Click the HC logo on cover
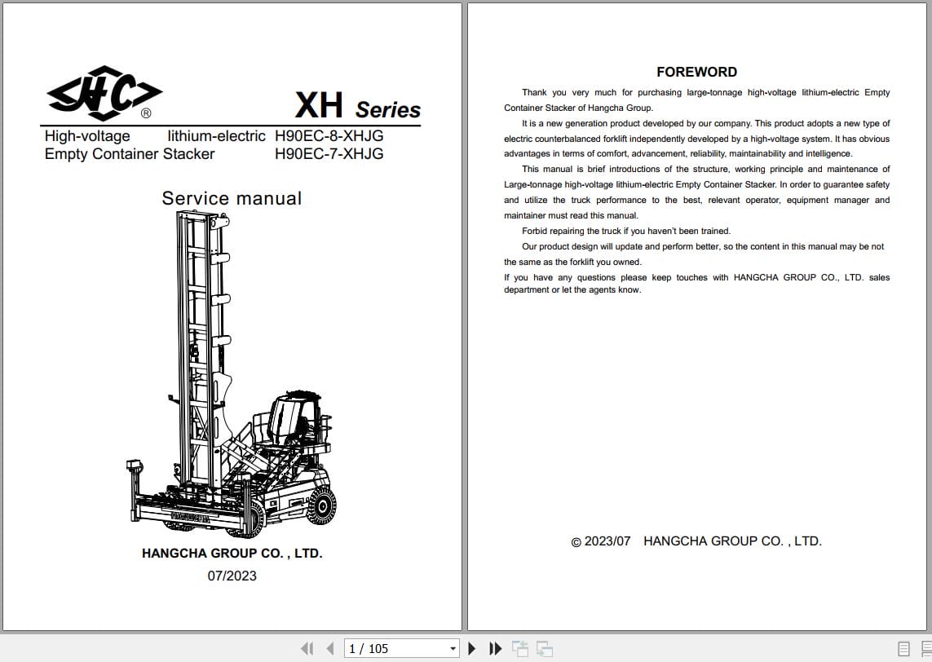 [x=104, y=93]
